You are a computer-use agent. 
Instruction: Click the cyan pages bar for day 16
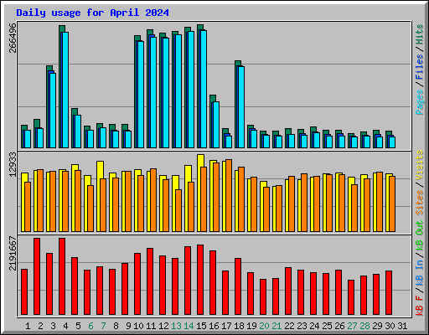pyautogui.click(x=216, y=125)
